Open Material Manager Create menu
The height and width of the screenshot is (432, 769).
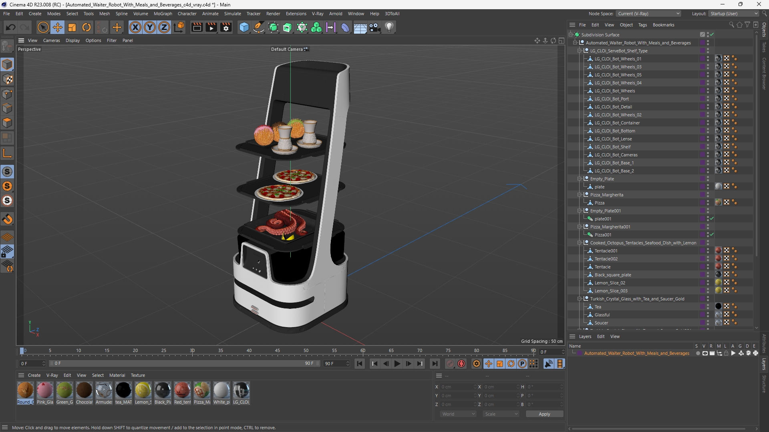click(34, 375)
